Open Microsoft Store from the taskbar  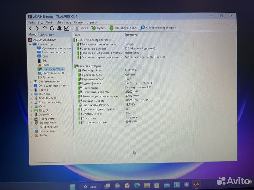coord(157,185)
